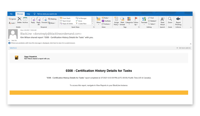Select the Team Email quick step
200x116 pixels.
65,21
